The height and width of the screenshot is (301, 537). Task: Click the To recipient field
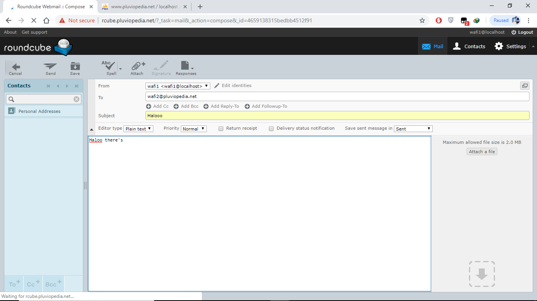(337, 96)
